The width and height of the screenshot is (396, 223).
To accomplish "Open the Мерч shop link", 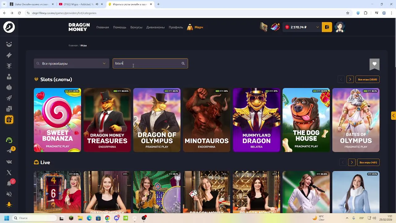I will tap(195, 27).
